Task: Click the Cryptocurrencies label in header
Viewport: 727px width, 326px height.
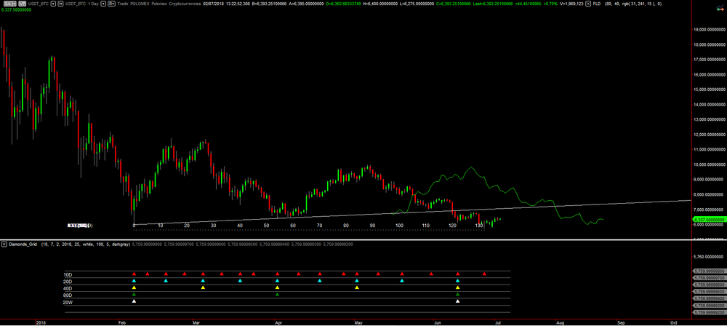Action: [185, 3]
